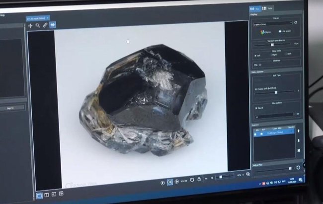Enable the Full screen checkbox
Screen dimensions: 323x204
coord(280,32)
